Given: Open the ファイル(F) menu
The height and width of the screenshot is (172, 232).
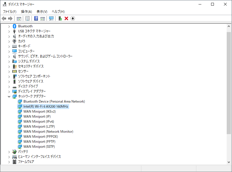Looking at the screenshot, I should pyautogui.click(x=9, y=11).
